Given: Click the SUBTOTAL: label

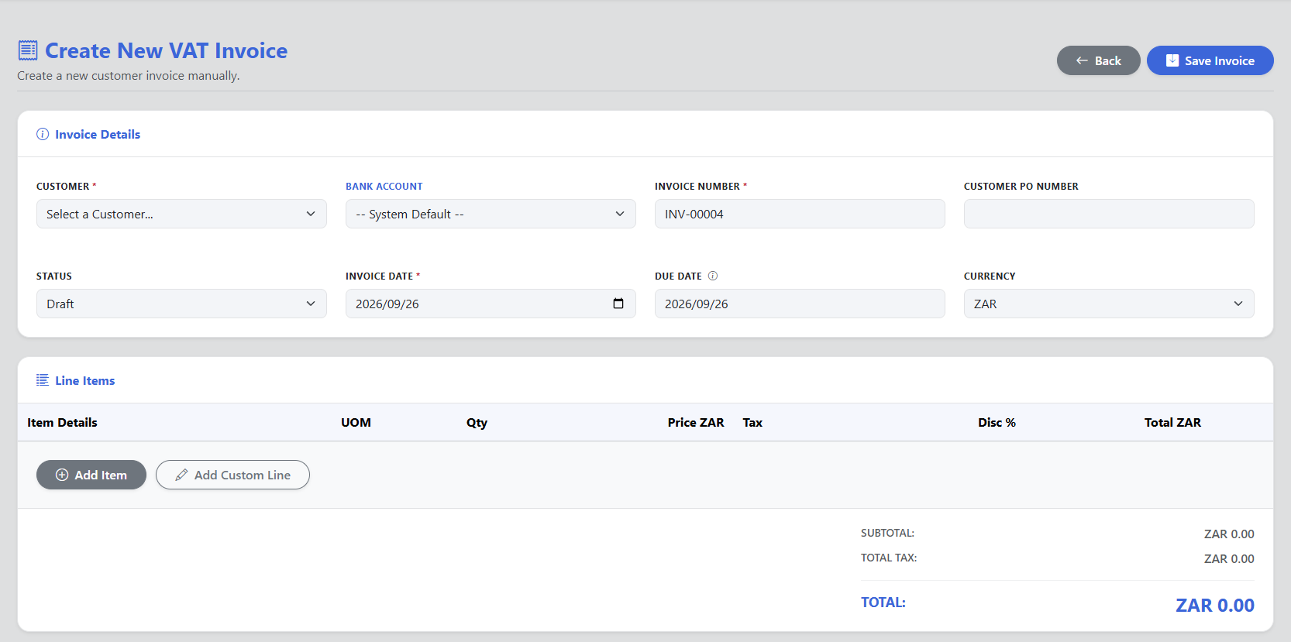Looking at the screenshot, I should point(887,533).
